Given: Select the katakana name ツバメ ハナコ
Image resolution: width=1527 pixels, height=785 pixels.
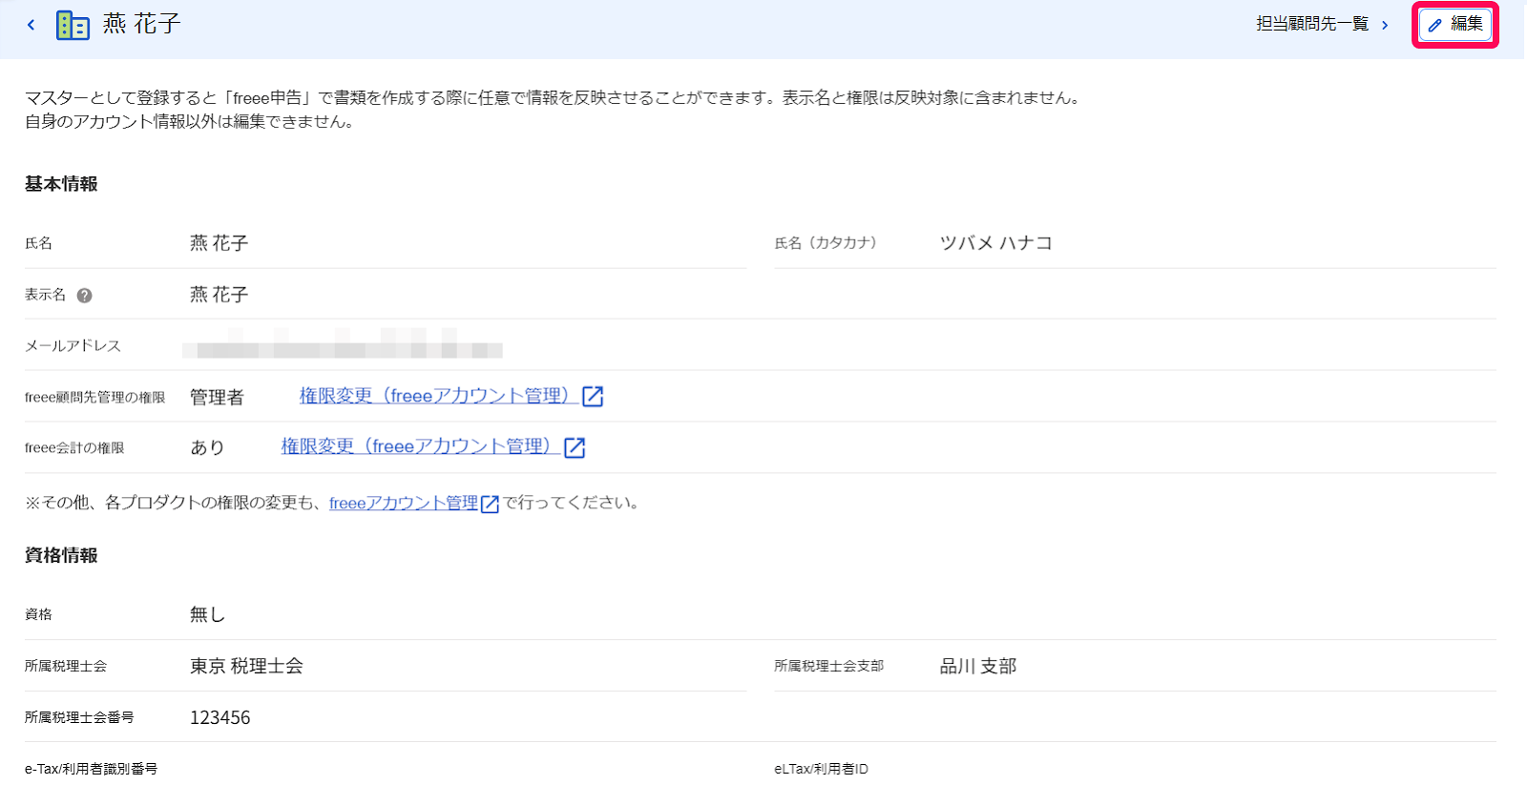Looking at the screenshot, I should point(995,243).
